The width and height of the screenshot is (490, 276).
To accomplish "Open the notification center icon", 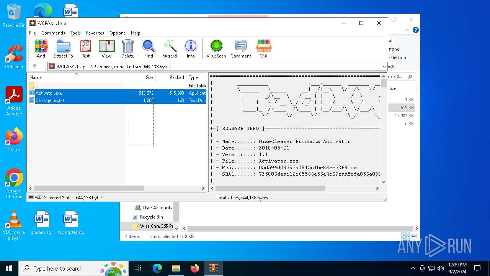I will tap(477, 268).
